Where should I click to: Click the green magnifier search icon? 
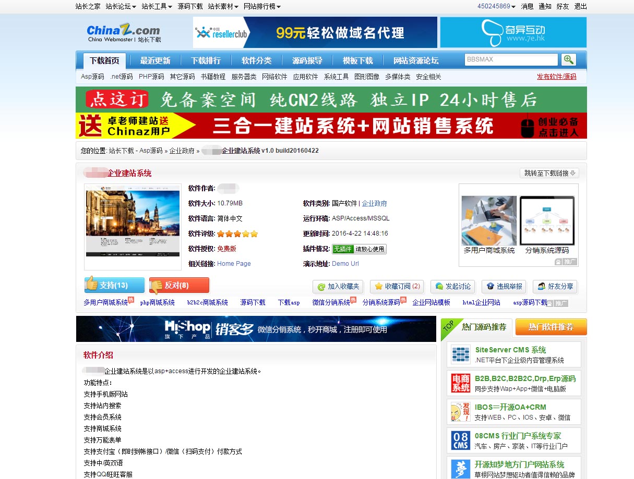click(x=569, y=60)
